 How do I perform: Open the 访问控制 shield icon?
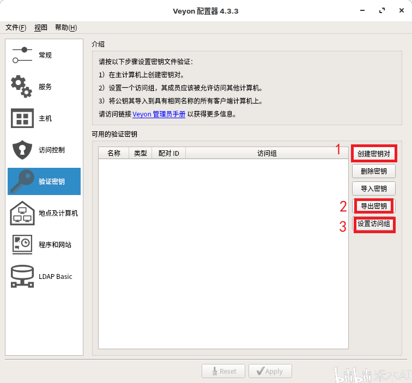click(x=22, y=150)
